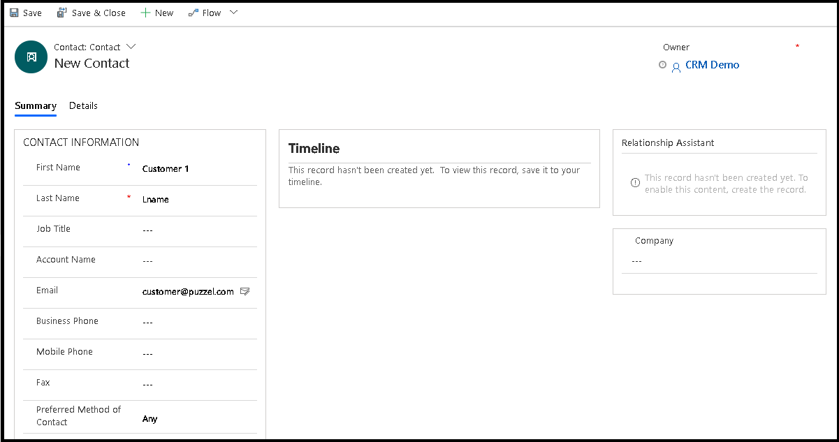Click the Save & Close icon
Screen dimensions: 839x442
pyautogui.click(x=62, y=13)
